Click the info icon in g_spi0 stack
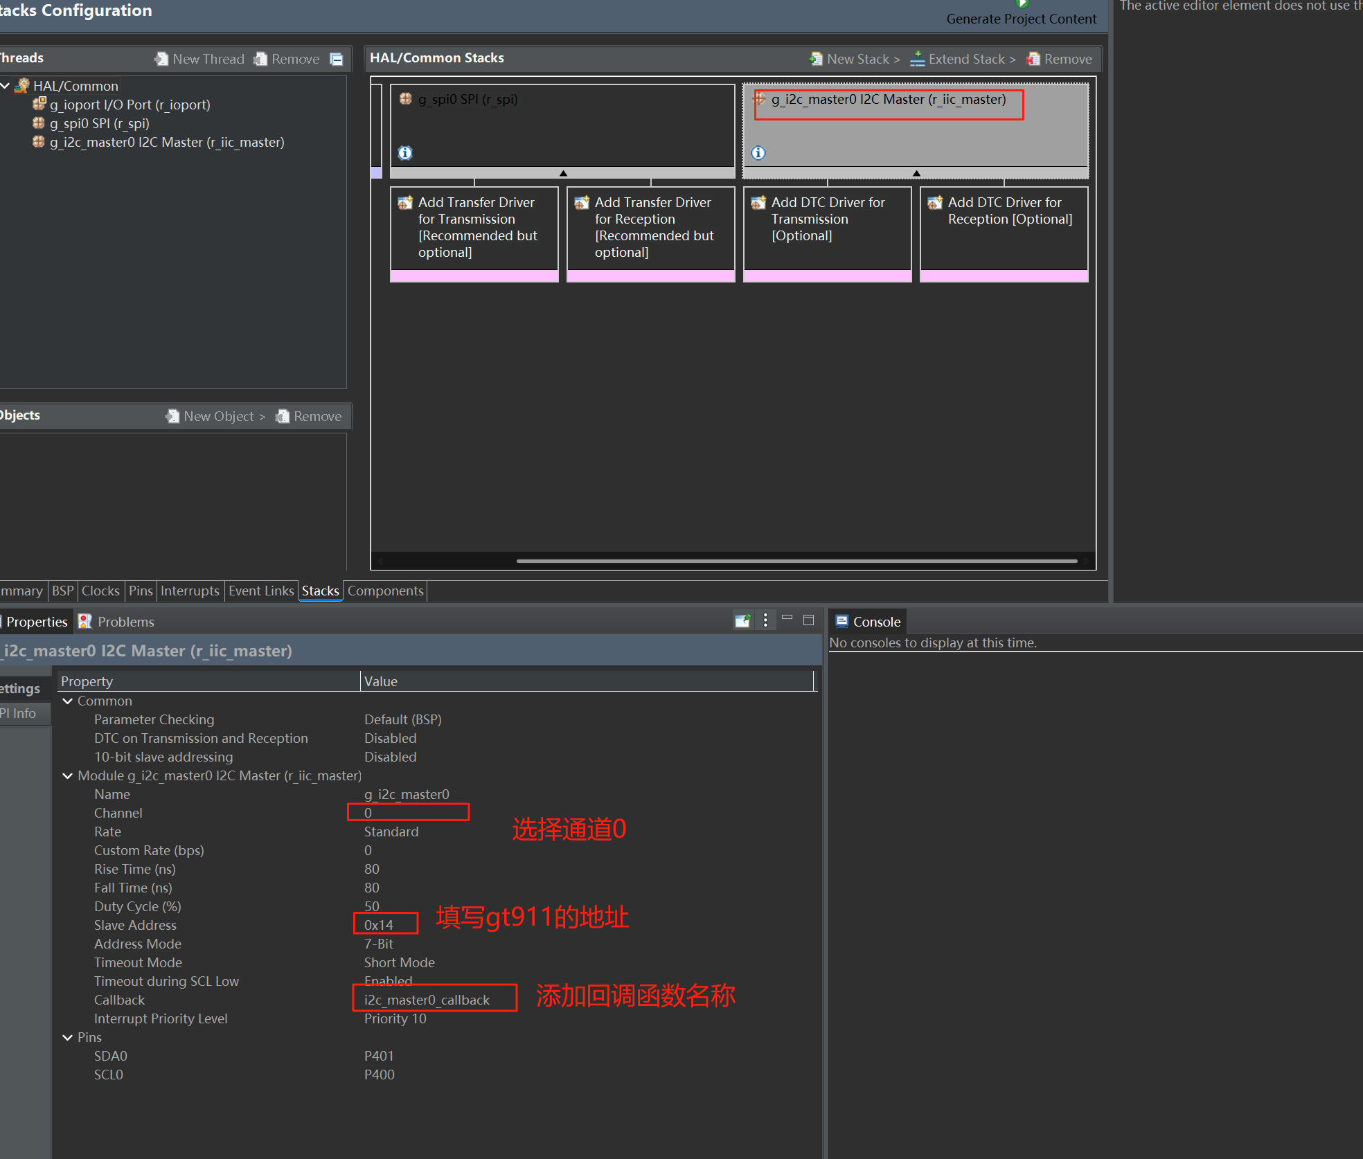Image resolution: width=1363 pixels, height=1159 pixels. click(x=405, y=153)
